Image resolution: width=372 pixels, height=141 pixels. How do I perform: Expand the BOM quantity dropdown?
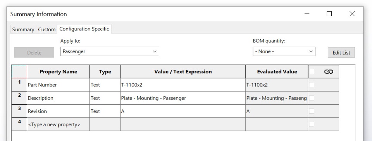284,52
